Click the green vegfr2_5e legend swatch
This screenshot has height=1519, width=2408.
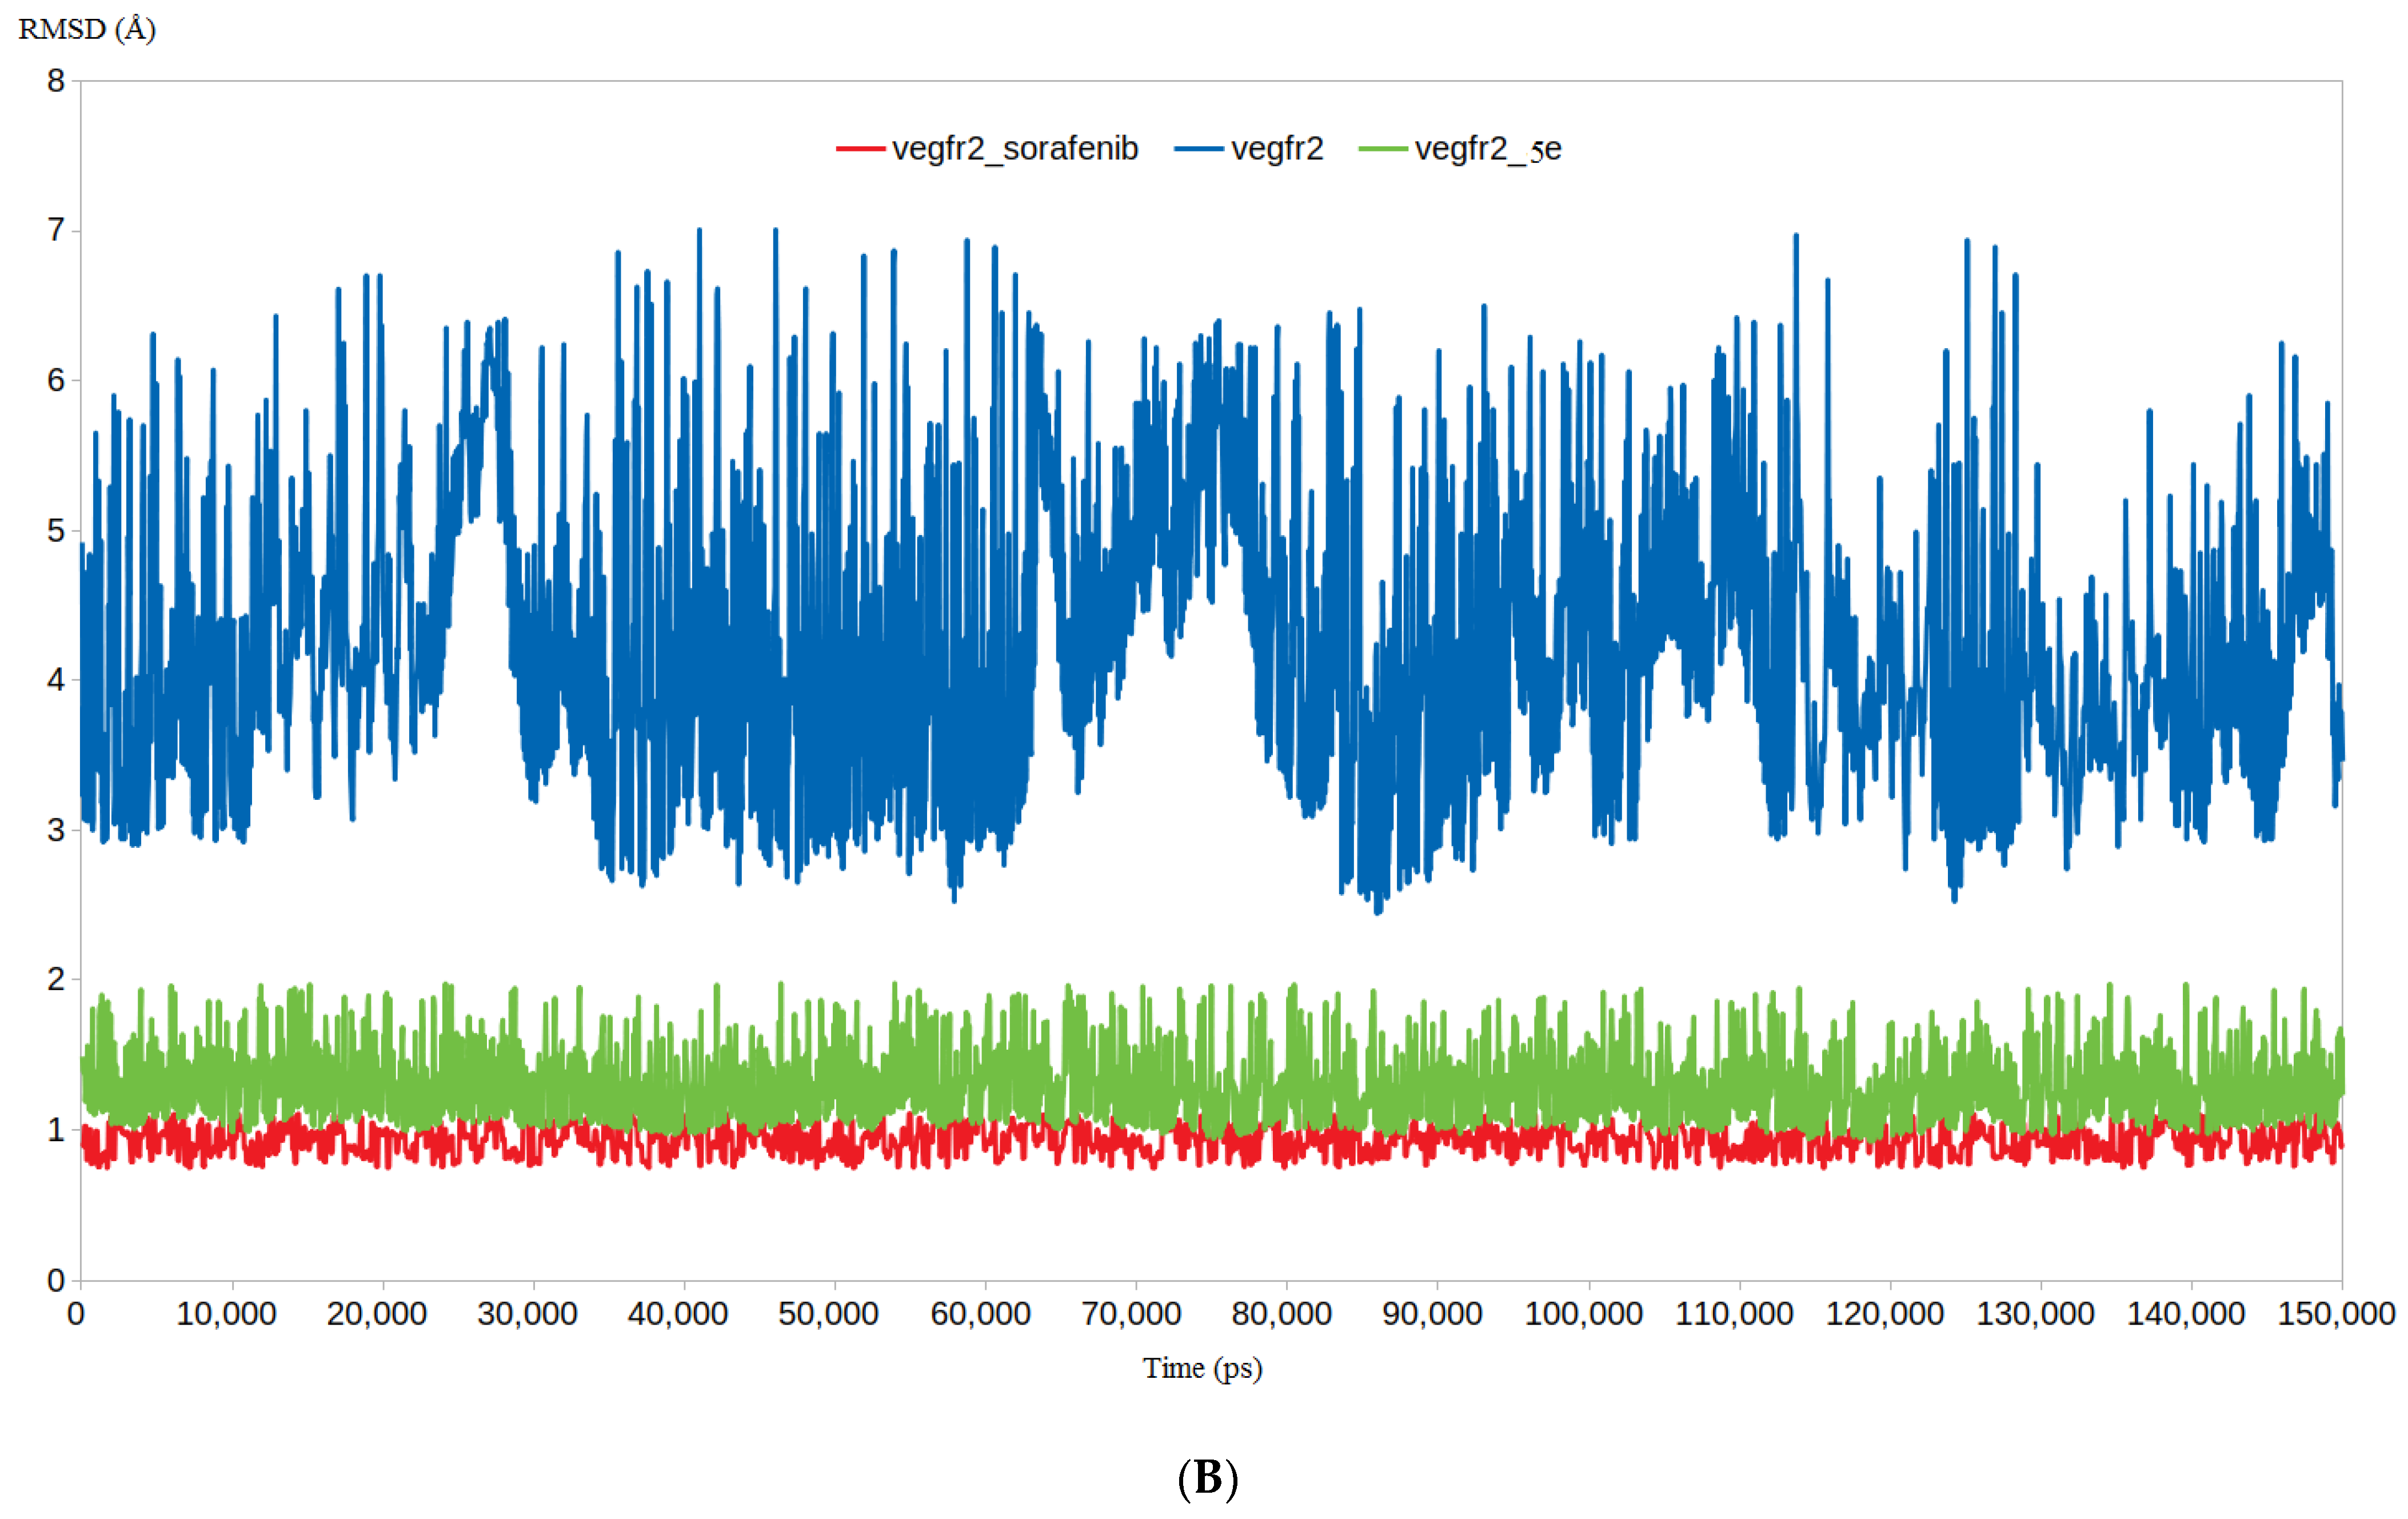click(1383, 149)
